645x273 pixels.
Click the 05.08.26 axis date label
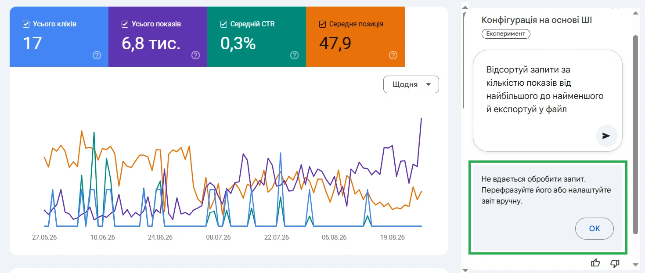(x=334, y=237)
